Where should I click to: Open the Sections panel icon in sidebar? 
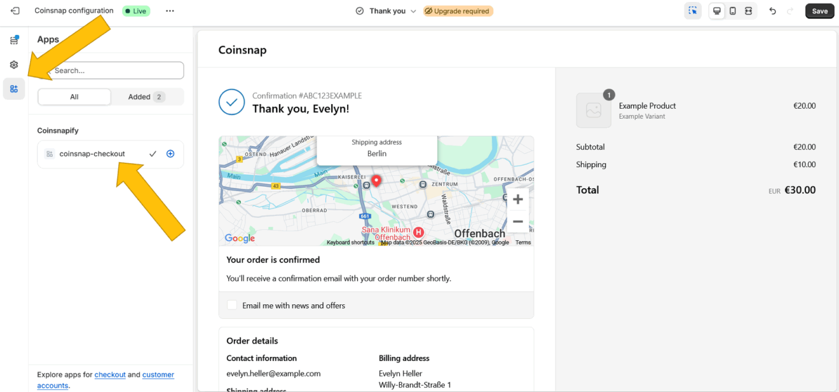point(14,41)
